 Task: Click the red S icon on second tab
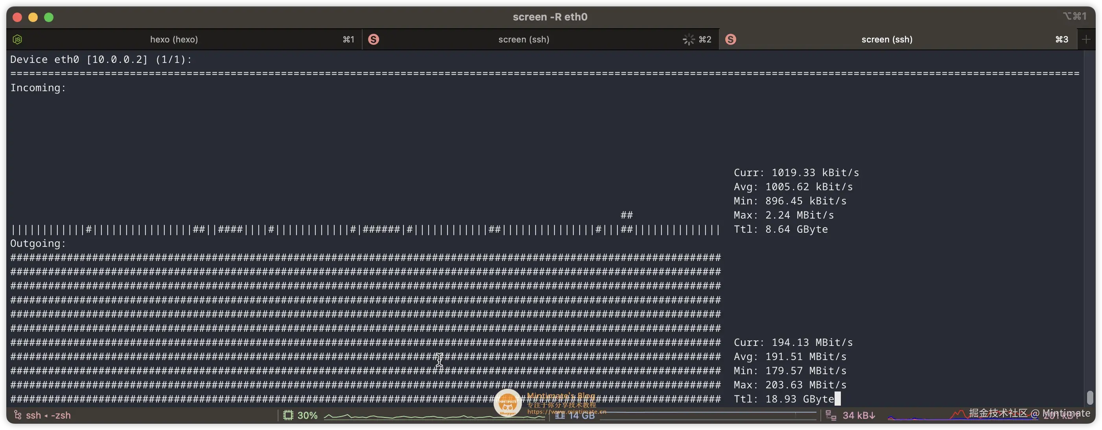tap(374, 39)
